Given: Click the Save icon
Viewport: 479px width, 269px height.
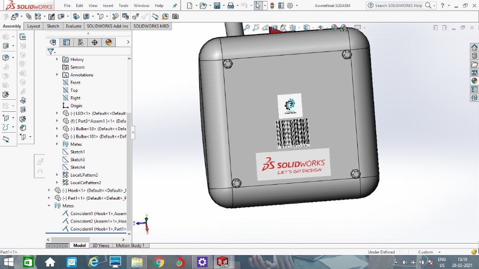Looking at the screenshot, I should tap(217, 5).
